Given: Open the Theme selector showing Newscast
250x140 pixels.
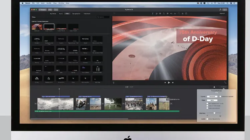Looking at the screenshot, I should pyautogui.click(x=212, y=96).
